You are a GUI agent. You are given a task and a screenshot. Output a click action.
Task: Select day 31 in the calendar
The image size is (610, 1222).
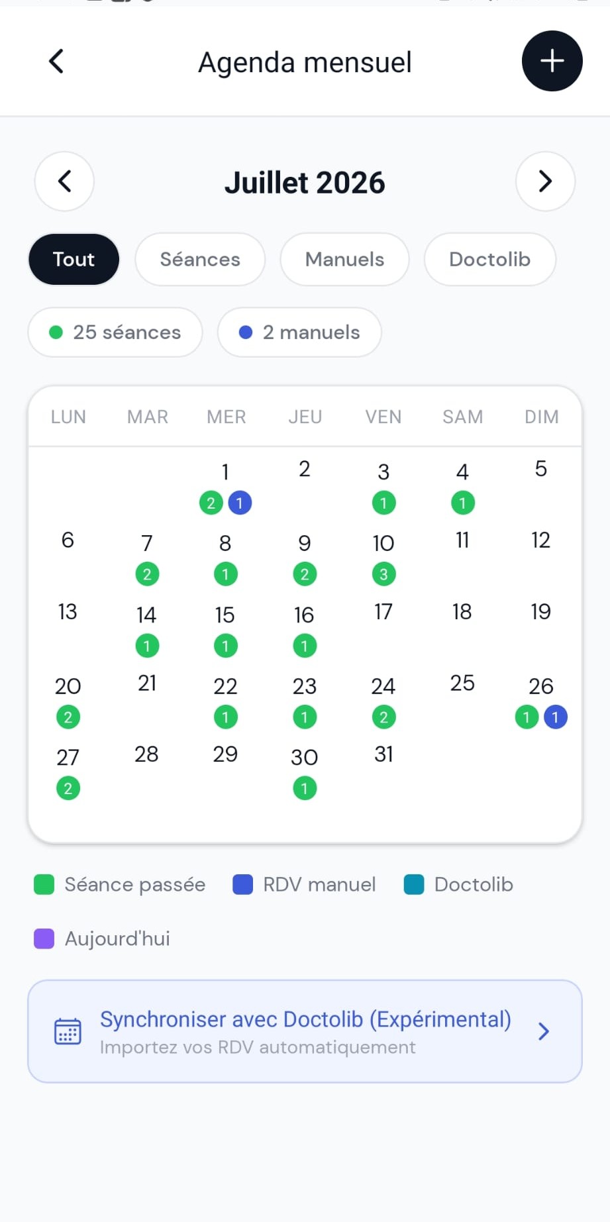click(x=383, y=754)
